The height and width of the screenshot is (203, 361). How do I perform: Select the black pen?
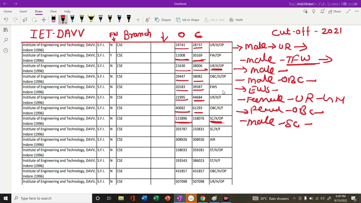pyautogui.click(x=129, y=19)
